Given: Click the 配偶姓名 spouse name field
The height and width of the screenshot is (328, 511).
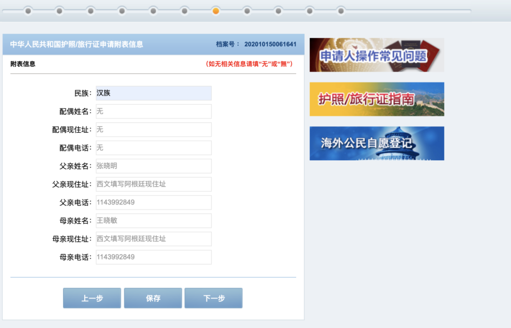Looking at the screenshot, I should tap(152, 111).
